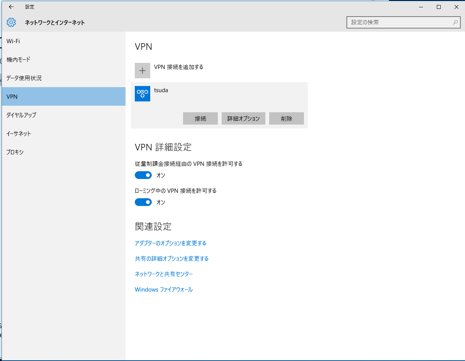Open イーサネット settings page
The height and width of the screenshot is (361, 465).
pos(19,134)
